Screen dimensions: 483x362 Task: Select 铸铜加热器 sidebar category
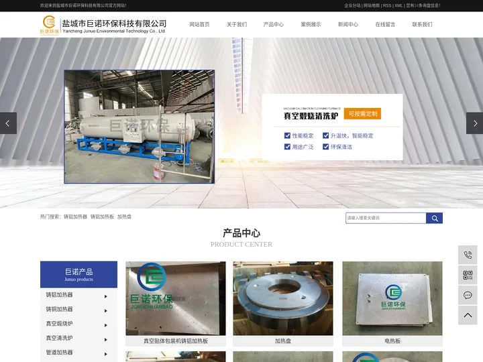[x=60, y=309]
